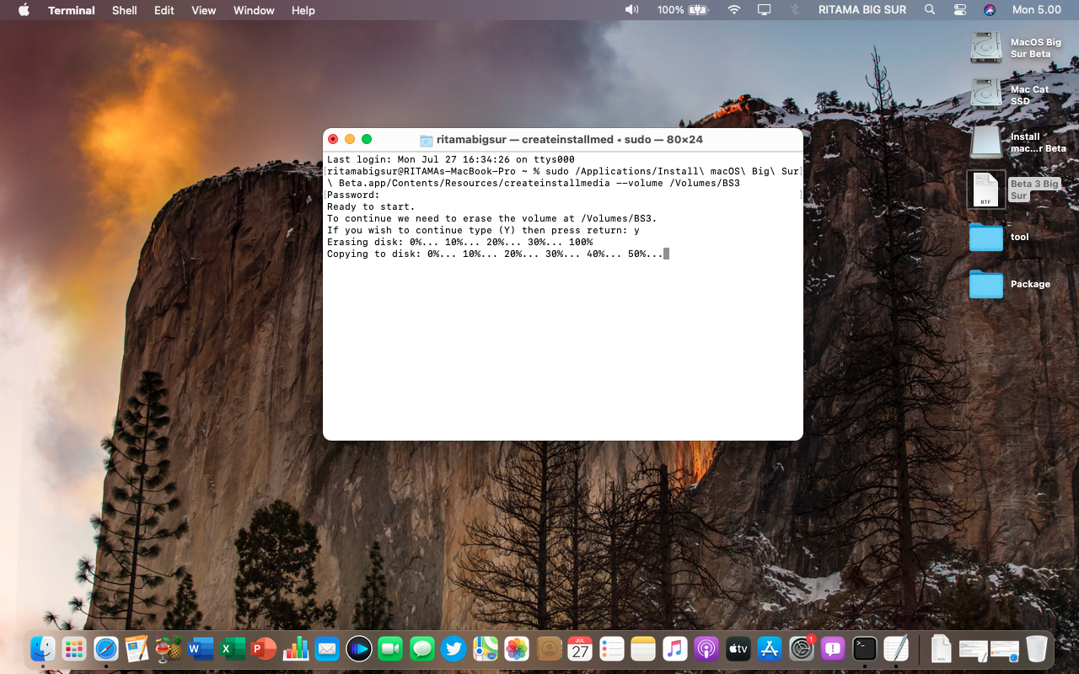Click the Terminal title bar folder icon
Image resolution: width=1079 pixels, height=674 pixels.
427,140
